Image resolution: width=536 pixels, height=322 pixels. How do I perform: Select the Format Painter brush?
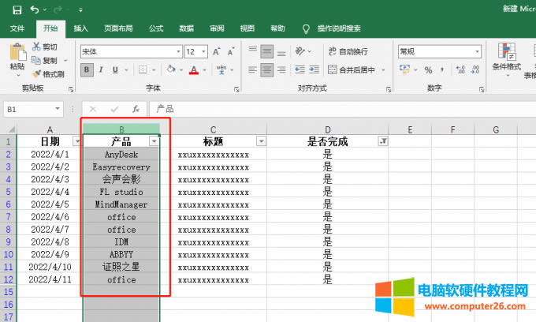[x=37, y=73]
